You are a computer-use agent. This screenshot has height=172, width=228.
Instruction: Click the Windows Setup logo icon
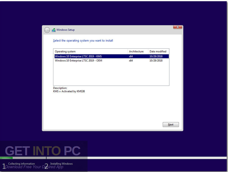53,30
